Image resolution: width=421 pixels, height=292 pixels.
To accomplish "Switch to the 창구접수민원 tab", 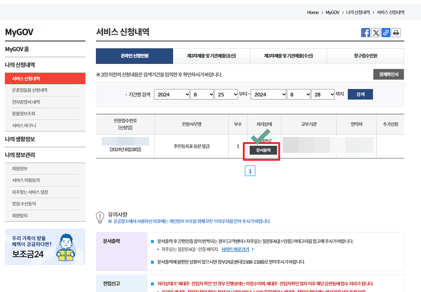I will [x=365, y=56].
